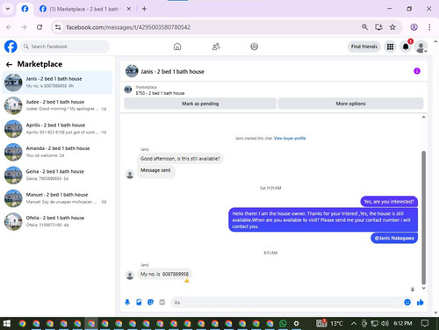
Task: Open Aprilis 2 bed 1 bath house conversation
Action: pyautogui.click(x=57, y=128)
